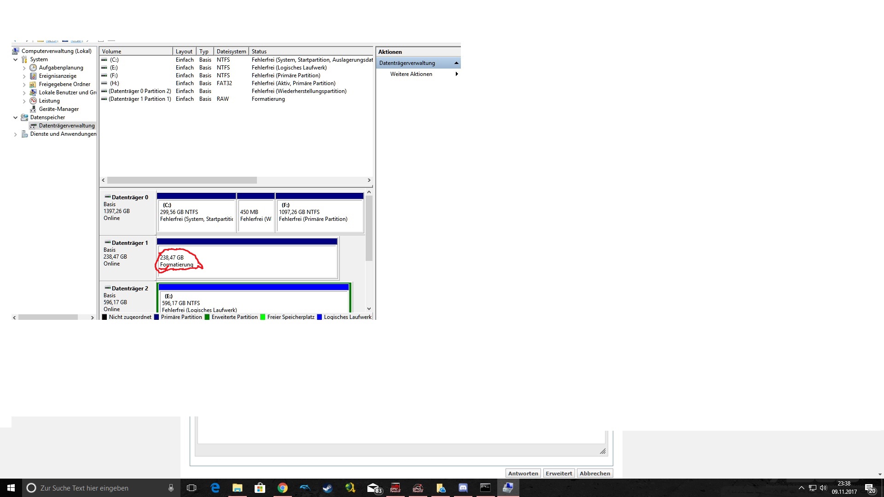Expand Dienste und Anwendungen node

pyautogui.click(x=15, y=134)
